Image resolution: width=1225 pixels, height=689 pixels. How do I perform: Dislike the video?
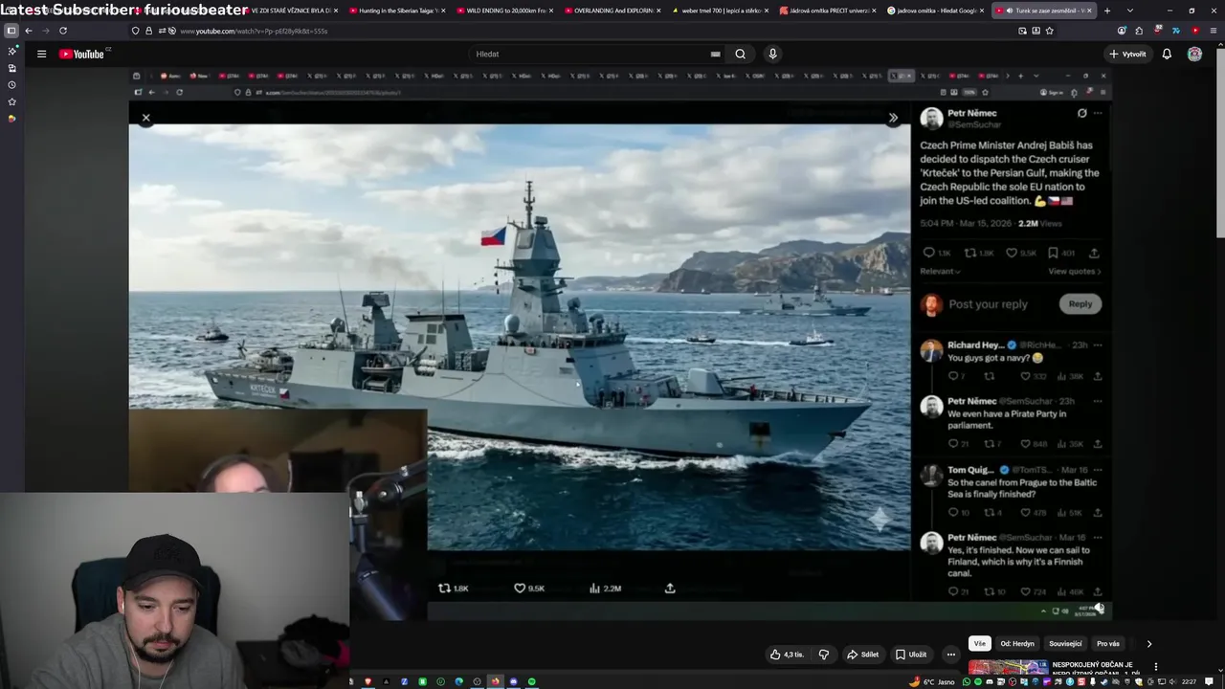point(823,655)
